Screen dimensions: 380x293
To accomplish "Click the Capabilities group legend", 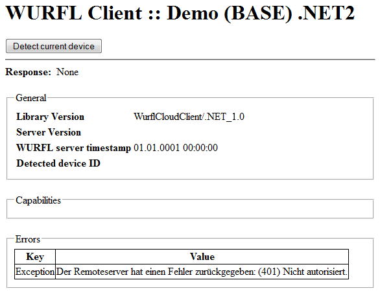I will point(38,200).
